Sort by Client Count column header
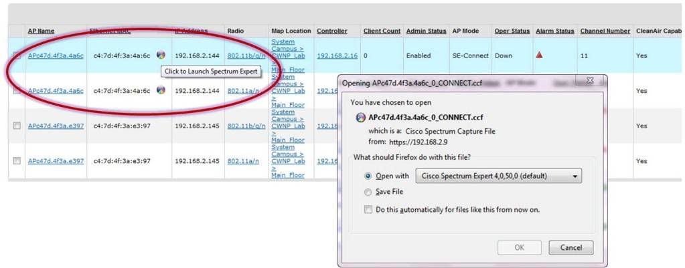 coord(382,31)
